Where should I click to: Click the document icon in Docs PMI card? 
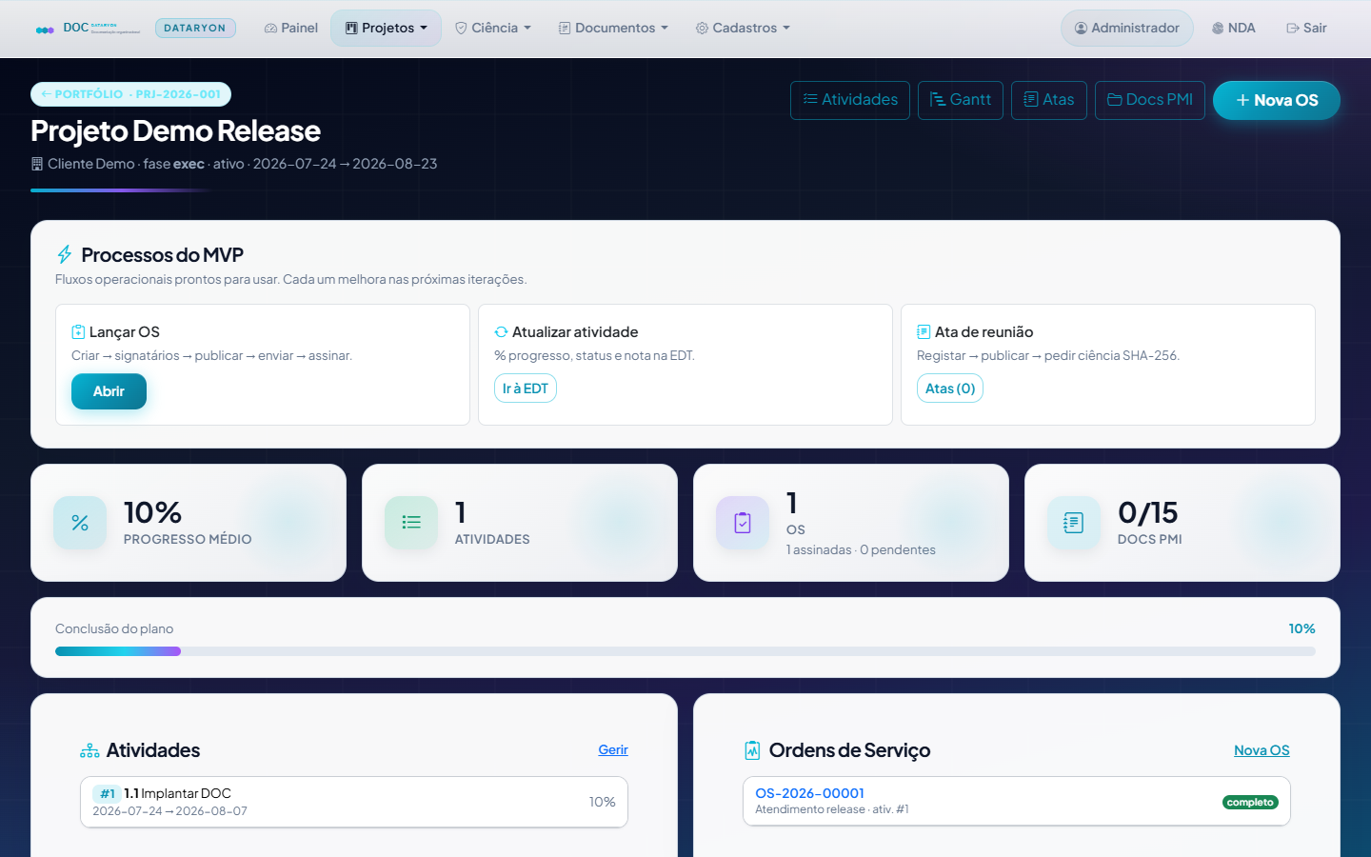click(1074, 523)
